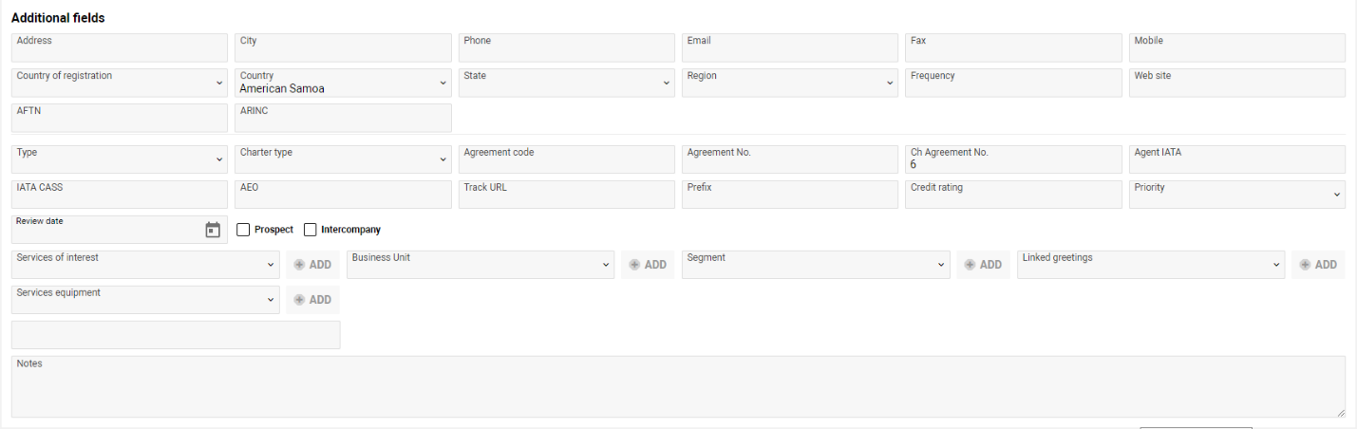1357x429 pixels.
Task: Click ADD next to Business Unit
Action: pos(649,265)
